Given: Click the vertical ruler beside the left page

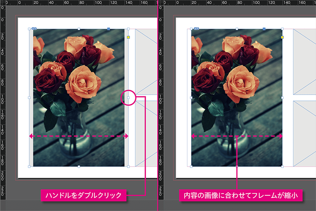Looking at the screenshot, I should 3,95.
